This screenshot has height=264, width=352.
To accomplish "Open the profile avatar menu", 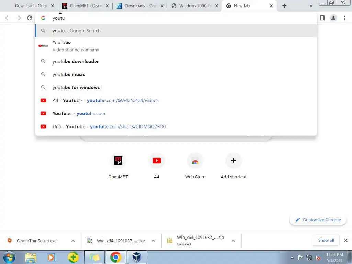I will pyautogui.click(x=333, y=18).
